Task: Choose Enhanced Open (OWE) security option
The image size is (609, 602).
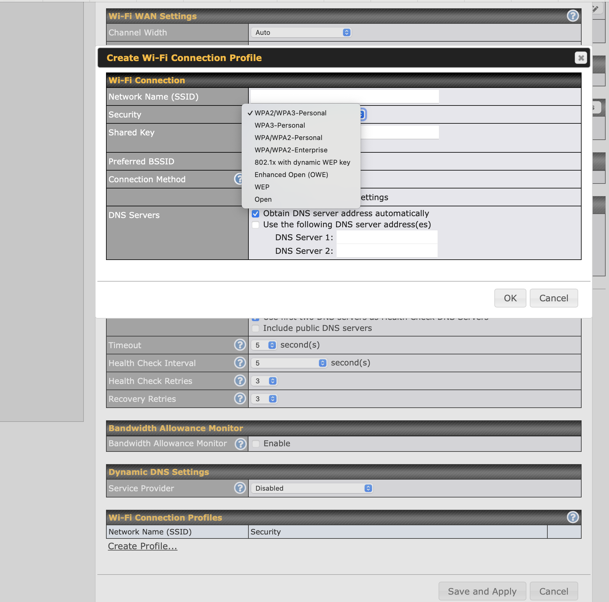Action: click(x=291, y=175)
